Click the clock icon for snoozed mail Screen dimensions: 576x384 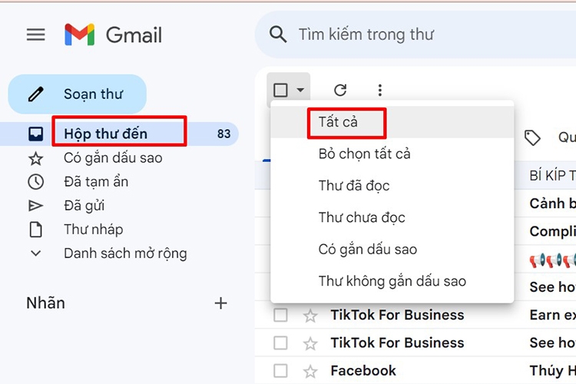coord(35,182)
